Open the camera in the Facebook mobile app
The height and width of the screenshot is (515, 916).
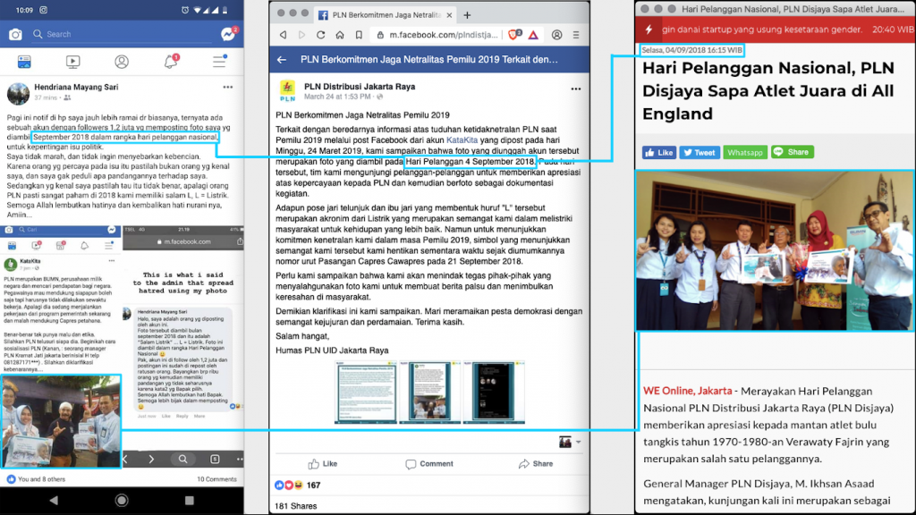tap(15, 35)
